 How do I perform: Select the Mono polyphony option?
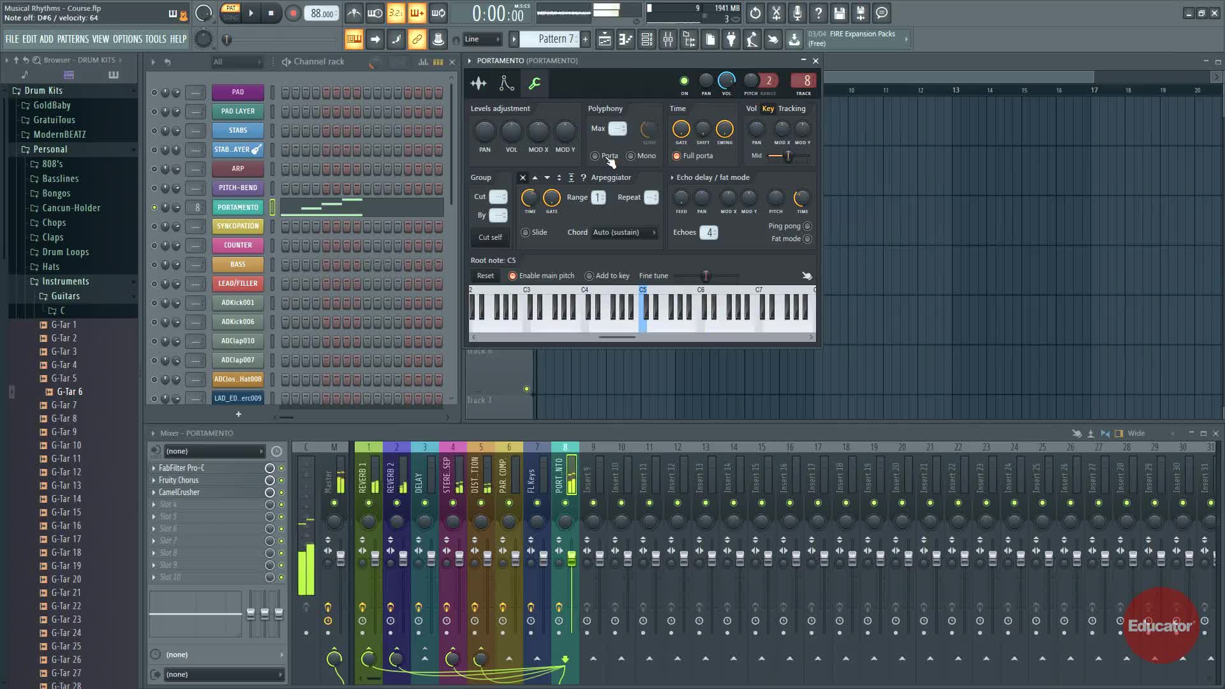tap(631, 156)
